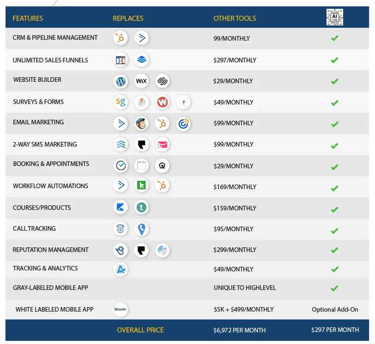The width and height of the screenshot is (375, 344).
Task: Click green checkmark in Gray-Labeled Mobile App row
Action: 334,288
